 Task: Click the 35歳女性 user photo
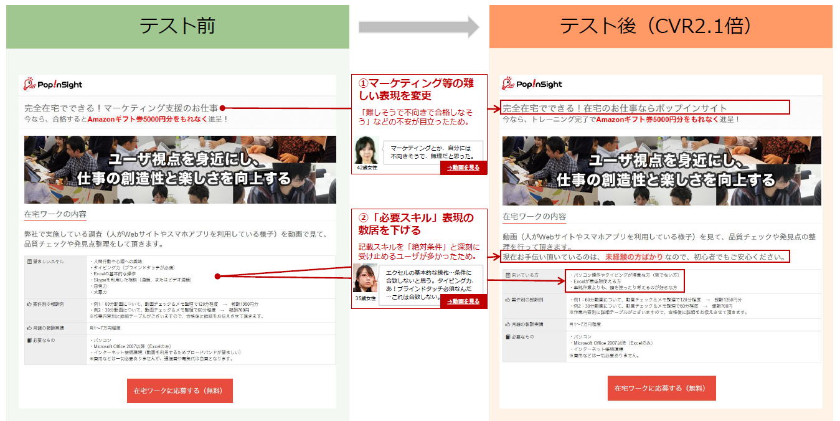[x=364, y=278]
